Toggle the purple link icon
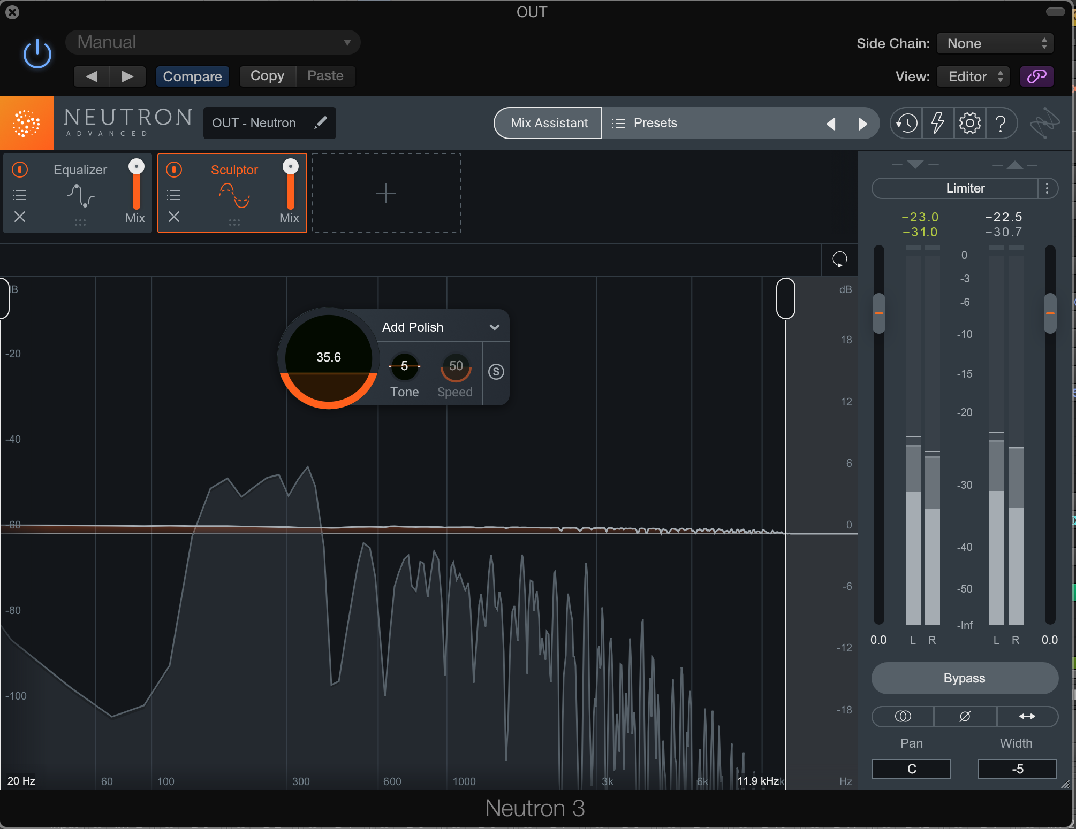Screen dimensions: 1076x829 (x=1037, y=76)
